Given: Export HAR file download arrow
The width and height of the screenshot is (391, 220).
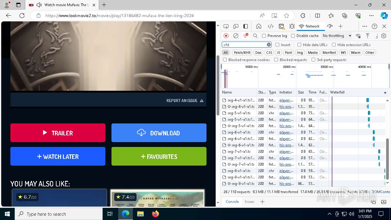Looking at the screenshot, I should (x=377, y=36).
